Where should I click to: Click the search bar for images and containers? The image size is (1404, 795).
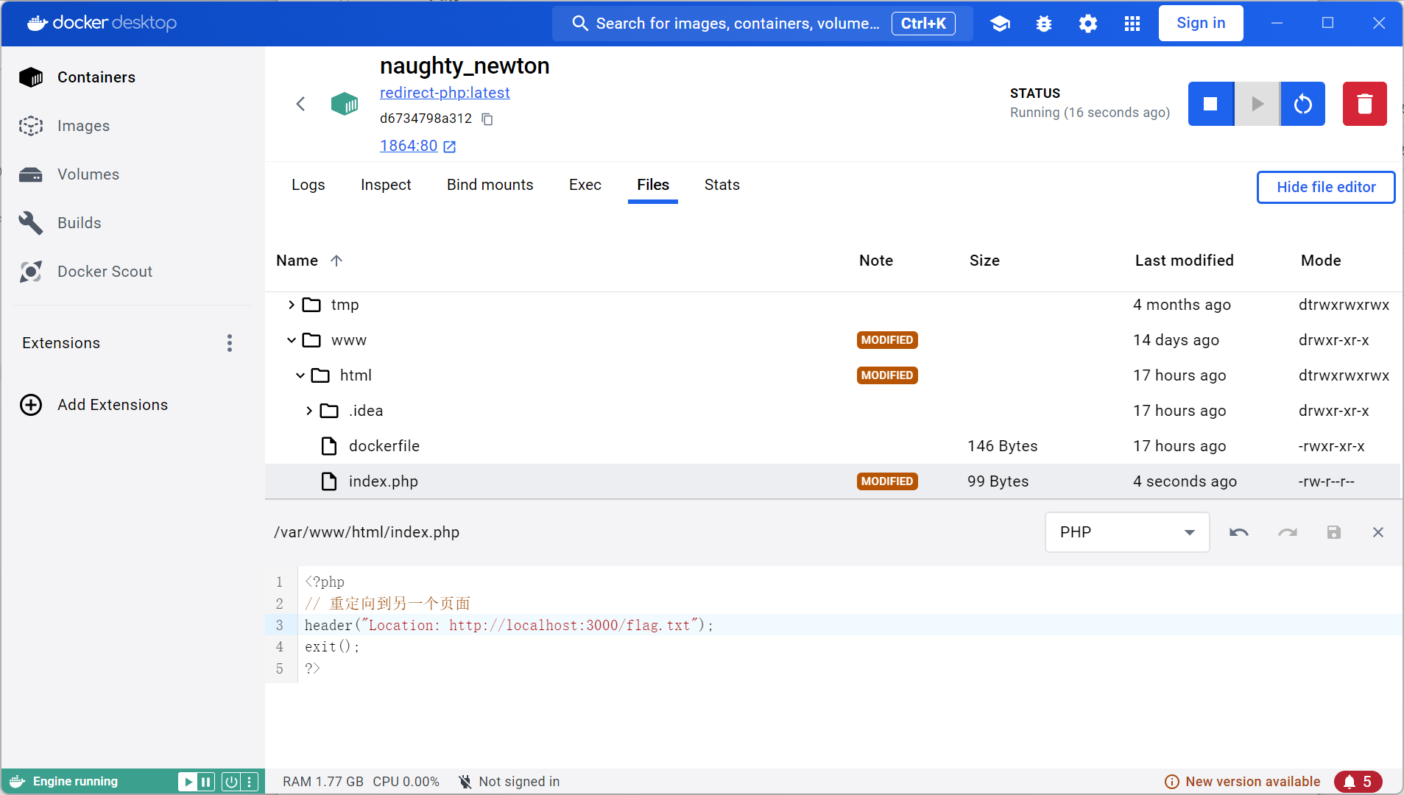point(736,24)
